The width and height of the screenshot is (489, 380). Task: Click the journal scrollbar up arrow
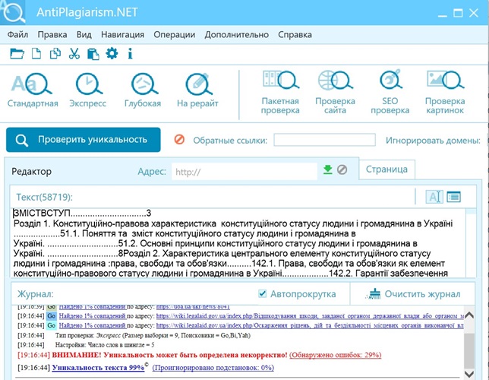point(468,315)
